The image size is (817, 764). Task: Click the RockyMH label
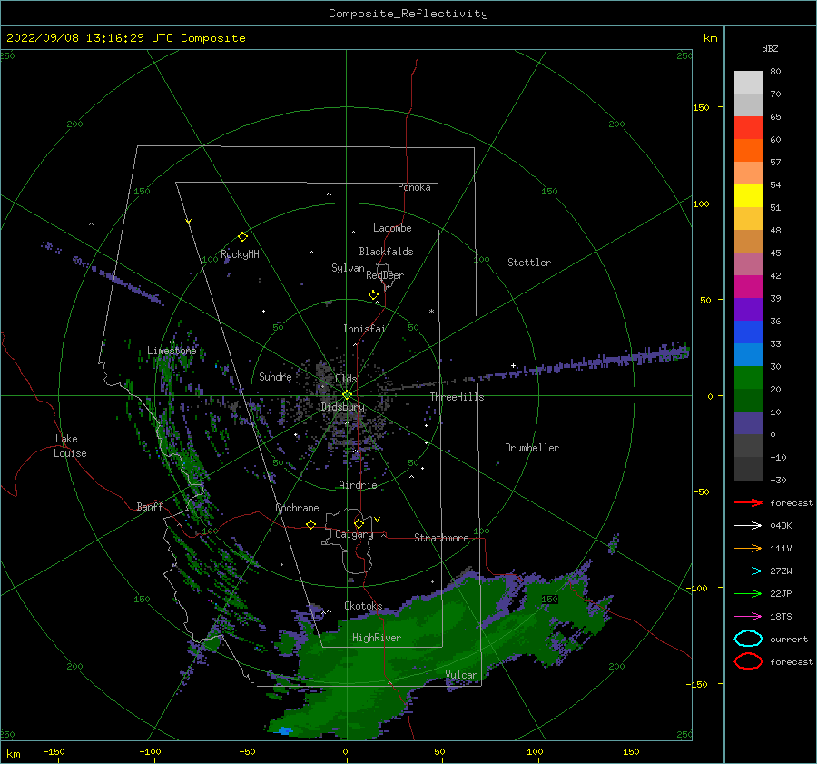(240, 254)
